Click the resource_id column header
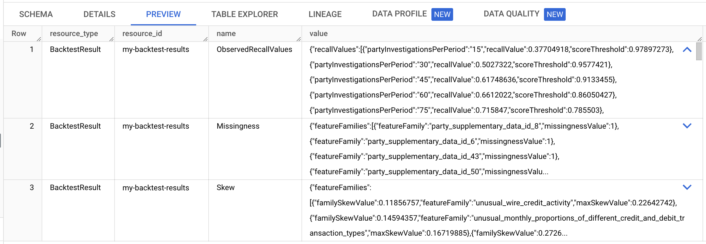Viewport: 706px width, 244px height. (x=142, y=33)
